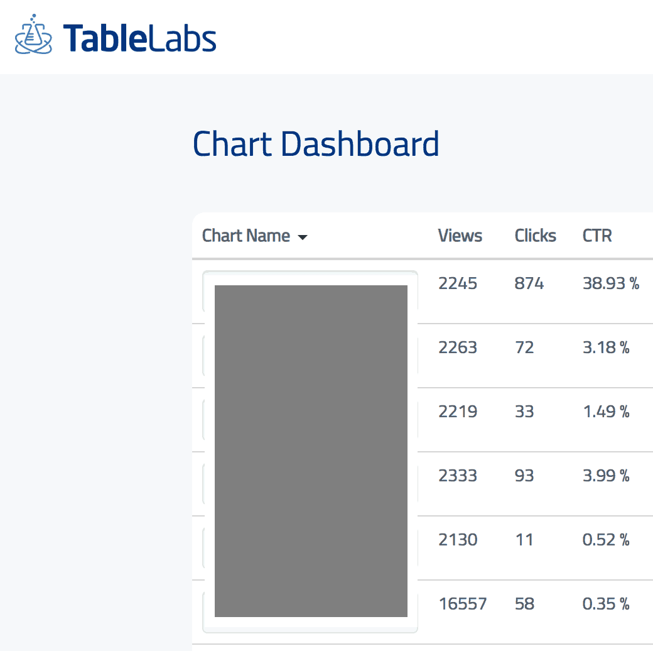Select the row with 2333 views
The image size is (653, 651).
click(x=458, y=476)
